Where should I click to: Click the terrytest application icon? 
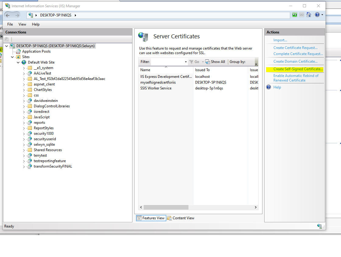(x=30, y=155)
